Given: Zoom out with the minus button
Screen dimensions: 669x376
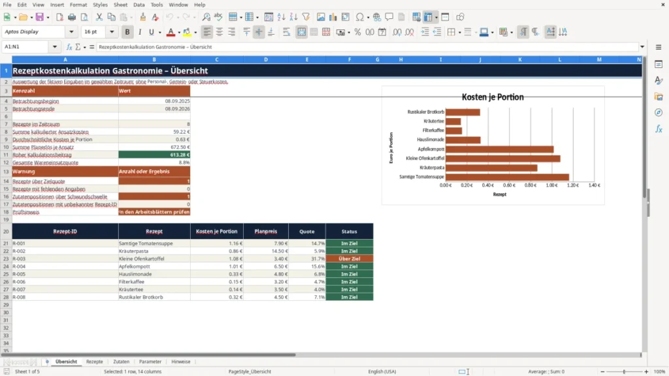Looking at the screenshot, I should tap(602, 371).
